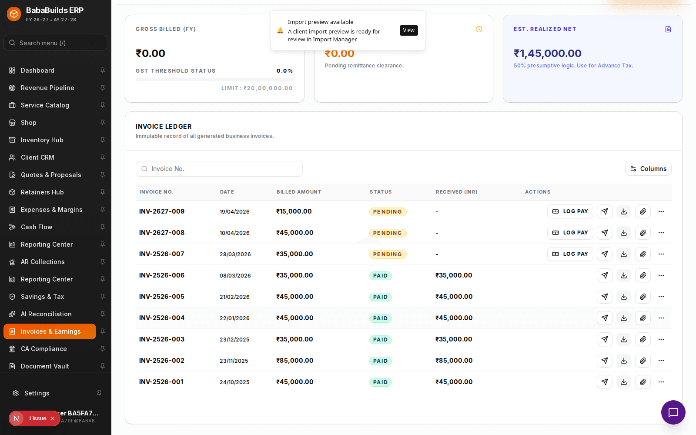Focus the Search menu field
Image resolution: width=696 pixels, height=435 pixels.
tap(55, 43)
